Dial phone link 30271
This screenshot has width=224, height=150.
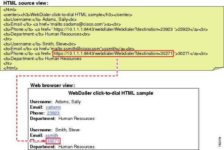(53, 141)
